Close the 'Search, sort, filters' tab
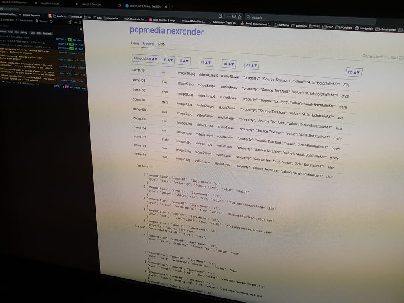Image resolution: width=404 pixels, height=303 pixels. [x=166, y=7]
